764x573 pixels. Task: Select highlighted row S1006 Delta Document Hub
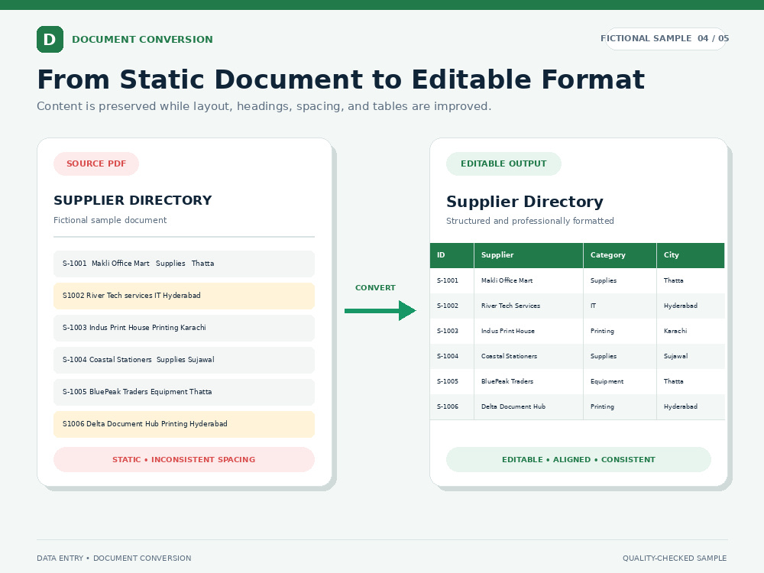point(184,424)
